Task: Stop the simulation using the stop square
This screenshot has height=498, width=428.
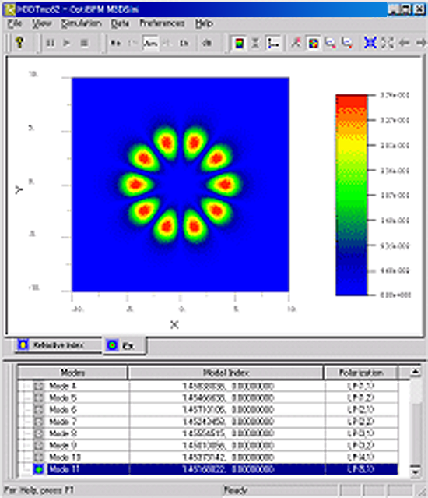Action: [x=84, y=43]
